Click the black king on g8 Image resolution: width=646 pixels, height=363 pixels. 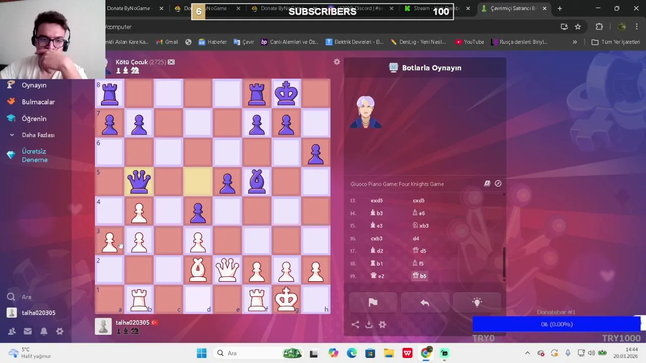pos(286,94)
